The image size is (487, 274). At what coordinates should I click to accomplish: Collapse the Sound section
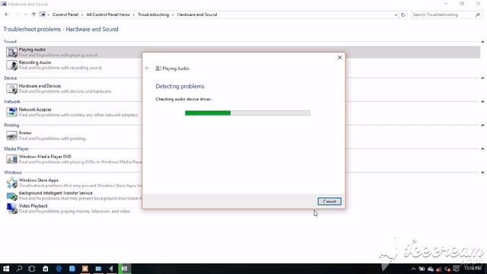coord(482,42)
